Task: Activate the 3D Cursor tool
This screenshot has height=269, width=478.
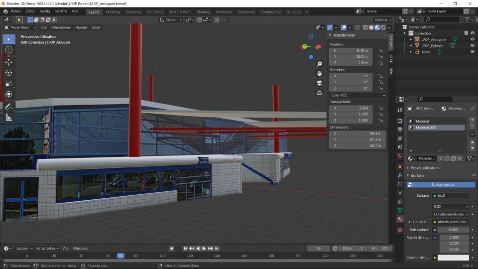Action: coord(8,50)
